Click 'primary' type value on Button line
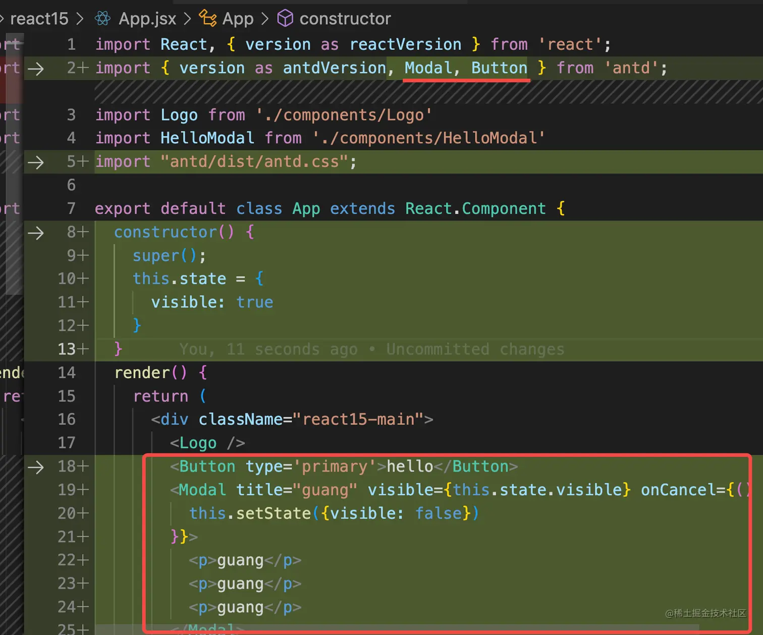 click(335, 466)
